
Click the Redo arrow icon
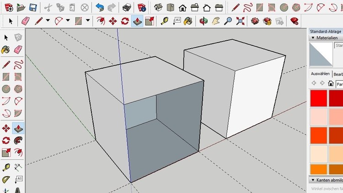pyautogui.click(x=112, y=7)
